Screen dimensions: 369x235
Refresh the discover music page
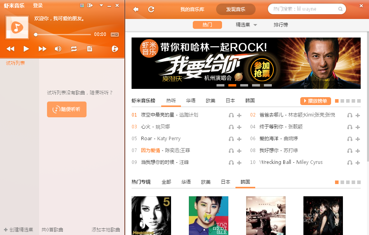point(151,9)
